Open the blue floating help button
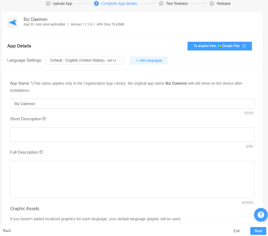 point(261,215)
